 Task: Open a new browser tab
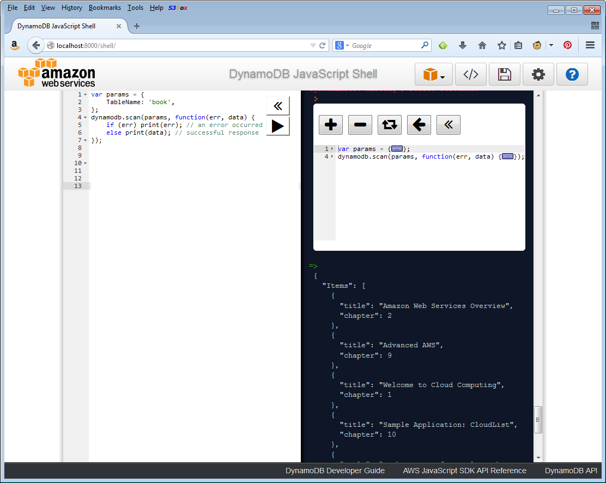pos(136,26)
